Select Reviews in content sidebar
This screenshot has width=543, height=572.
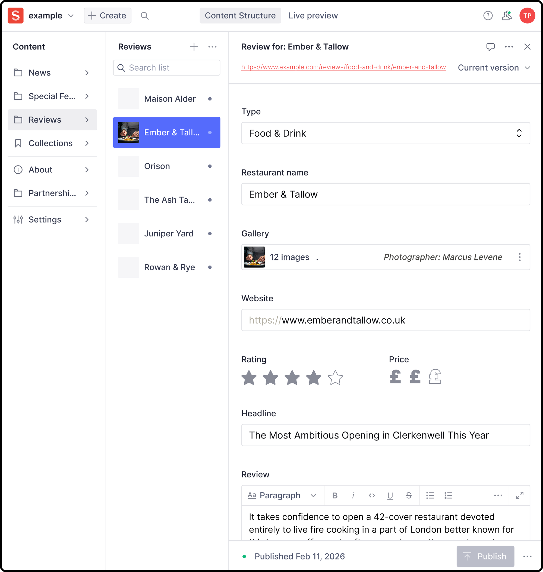(x=52, y=120)
